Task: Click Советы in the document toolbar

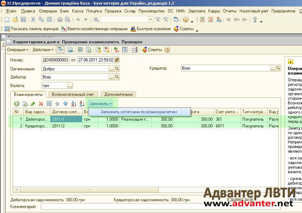Action: point(152,50)
